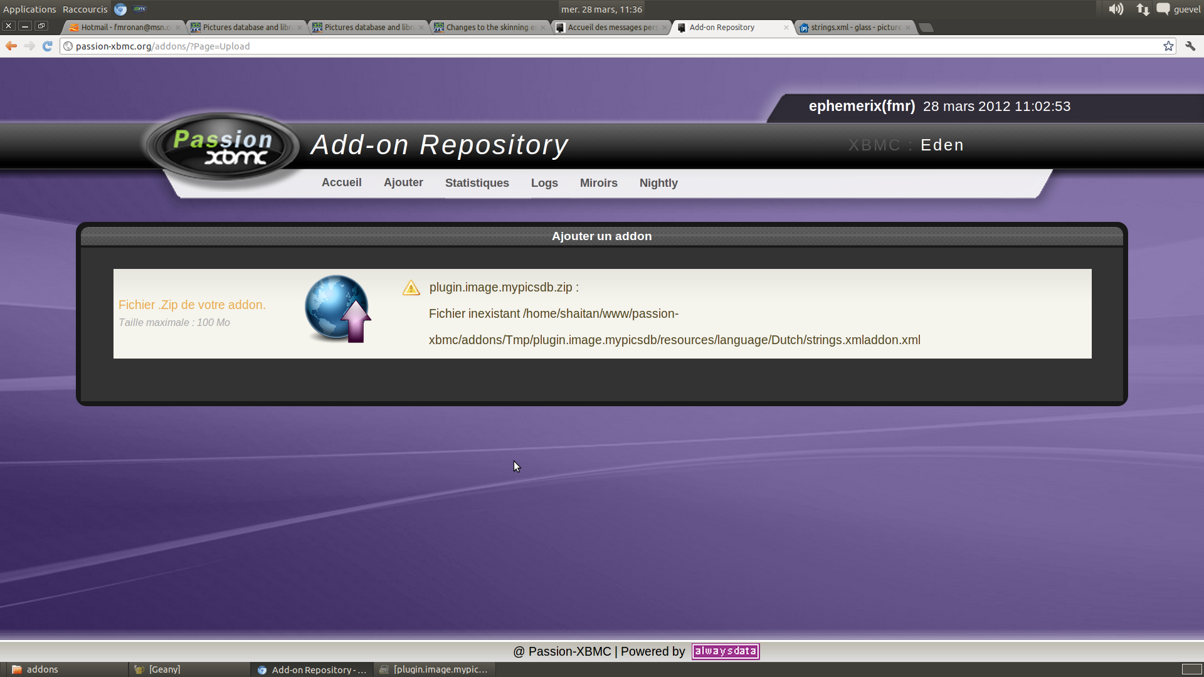Click the date and time clock
Image resolution: width=1204 pixels, height=677 pixels.
click(x=601, y=9)
